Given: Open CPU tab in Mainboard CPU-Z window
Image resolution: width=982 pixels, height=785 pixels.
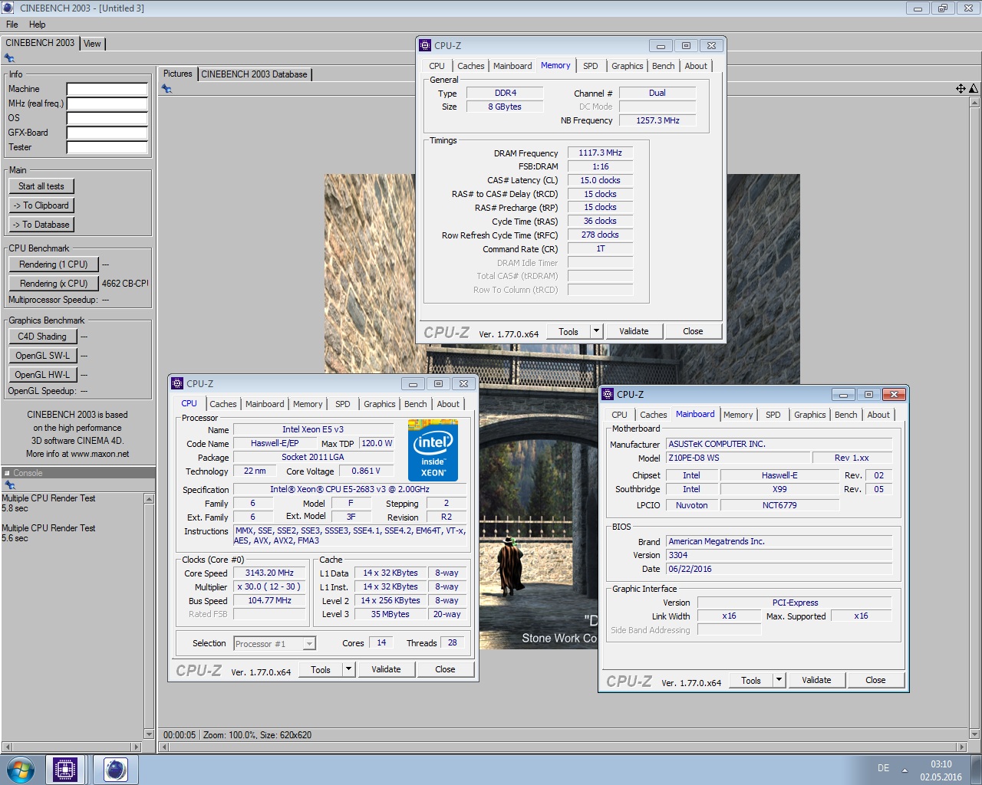Looking at the screenshot, I should pyautogui.click(x=619, y=415).
